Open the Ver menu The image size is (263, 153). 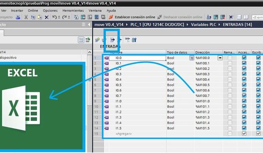[x=4, y=11]
